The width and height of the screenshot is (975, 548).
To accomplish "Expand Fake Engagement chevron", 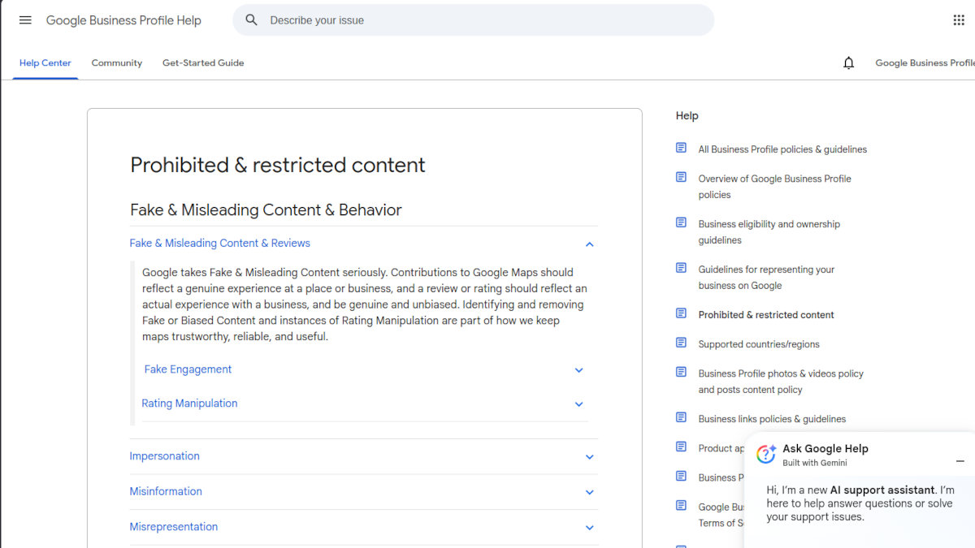I will [579, 370].
